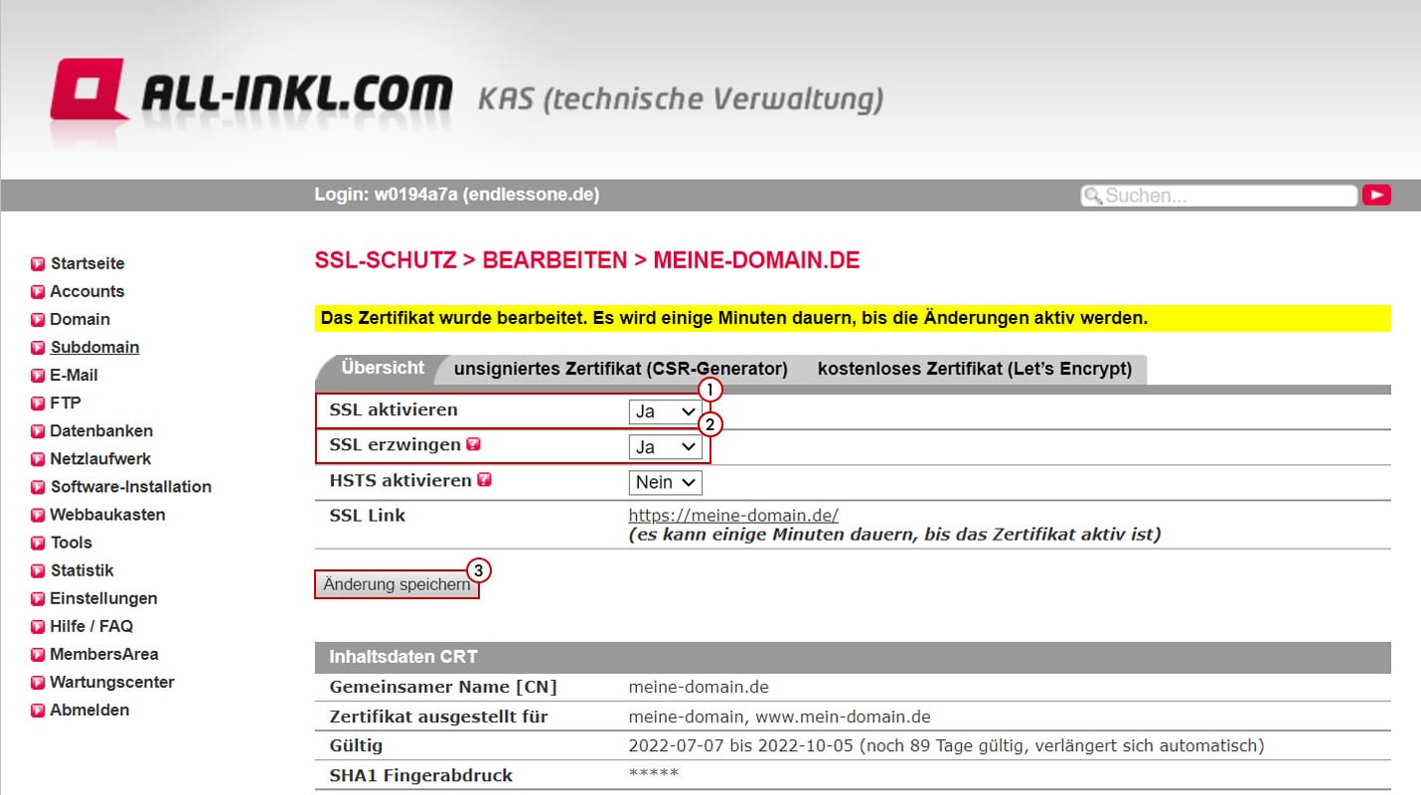Open the Statistik menu link
This screenshot has width=1421, height=795.
pos(82,569)
